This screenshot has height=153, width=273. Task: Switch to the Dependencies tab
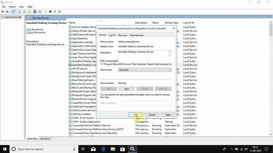136,35
